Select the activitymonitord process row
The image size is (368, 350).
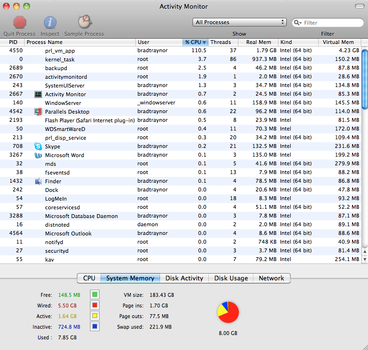coord(180,77)
